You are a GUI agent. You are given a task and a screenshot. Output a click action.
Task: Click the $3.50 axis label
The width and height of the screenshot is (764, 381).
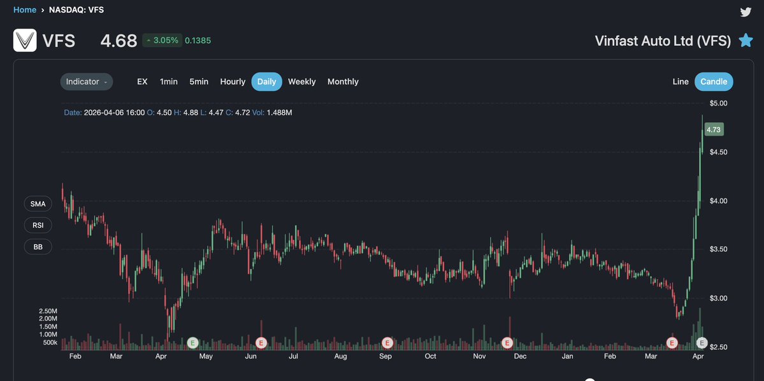pos(718,249)
